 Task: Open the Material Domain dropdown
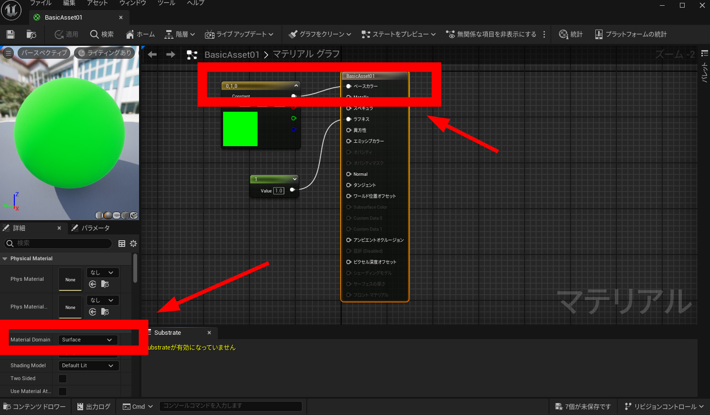(87, 340)
